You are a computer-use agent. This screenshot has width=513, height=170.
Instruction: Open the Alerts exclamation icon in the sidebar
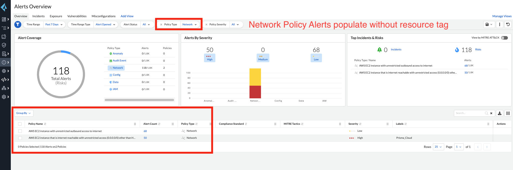[x=4, y=62]
